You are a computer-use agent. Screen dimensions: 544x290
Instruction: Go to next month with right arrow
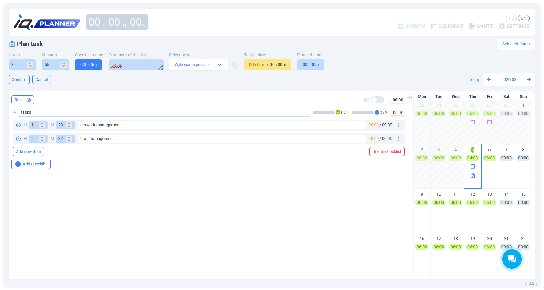pyautogui.click(x=529, y=80)
